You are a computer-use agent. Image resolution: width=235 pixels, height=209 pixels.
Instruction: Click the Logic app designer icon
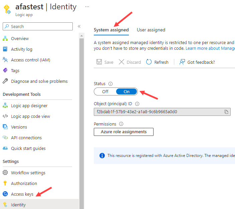pyautogui.click(x=5, y=106)
